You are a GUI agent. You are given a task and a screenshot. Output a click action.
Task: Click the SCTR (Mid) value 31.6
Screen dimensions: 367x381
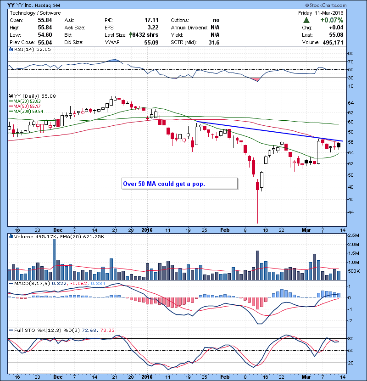tap(214, 43)
